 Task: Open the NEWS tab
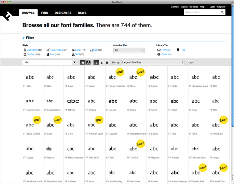pos(82,13)
